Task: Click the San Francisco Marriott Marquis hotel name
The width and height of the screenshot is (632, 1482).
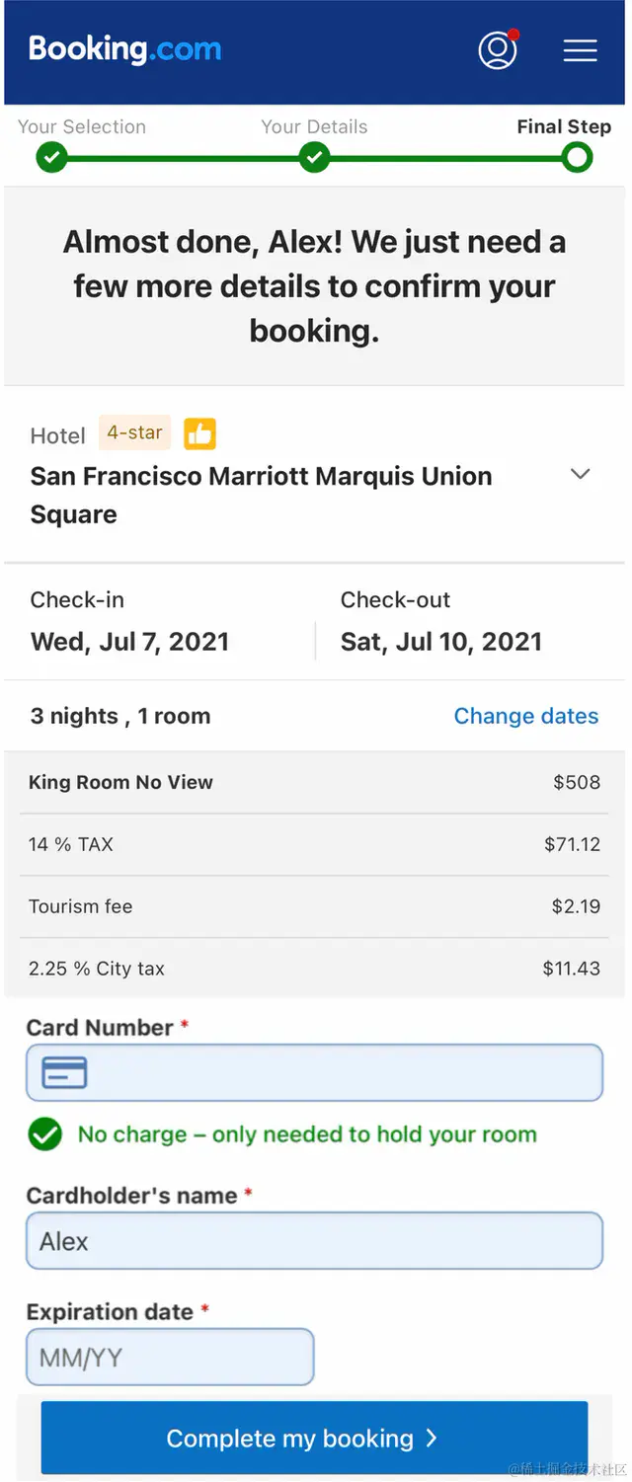Action: tap(261, 495)
